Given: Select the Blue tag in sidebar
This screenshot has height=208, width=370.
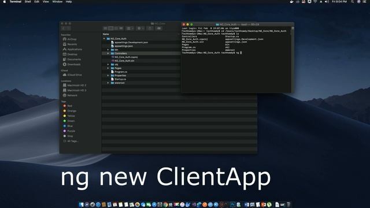Looking at the screenshot, I should (68, 126).
